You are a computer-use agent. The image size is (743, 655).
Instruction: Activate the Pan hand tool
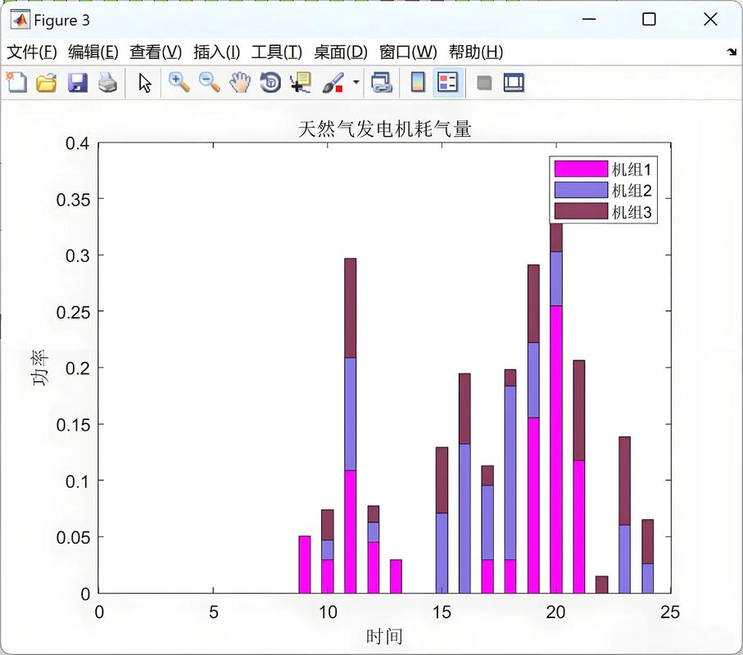238,82
